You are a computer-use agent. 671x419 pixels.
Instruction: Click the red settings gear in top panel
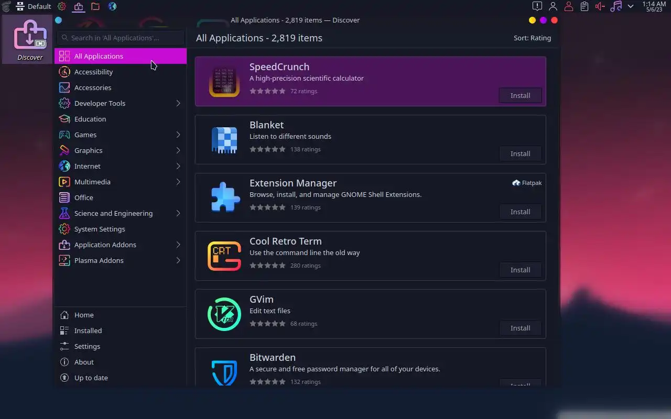(62, 6)
